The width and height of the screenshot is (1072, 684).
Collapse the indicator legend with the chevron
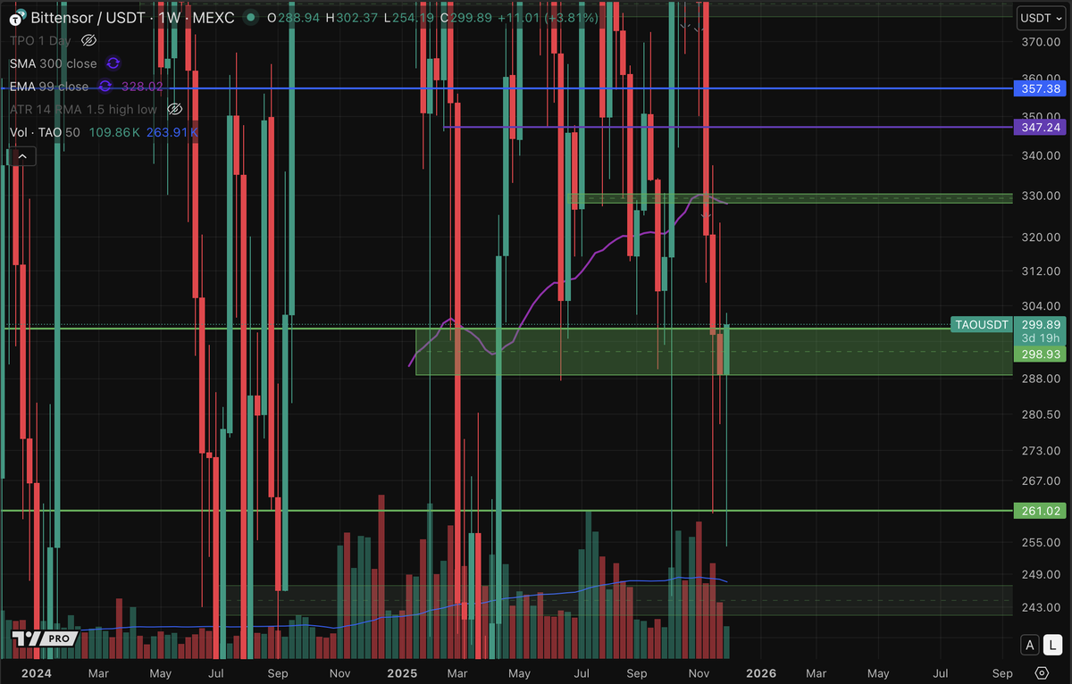[x=22, y=156]
